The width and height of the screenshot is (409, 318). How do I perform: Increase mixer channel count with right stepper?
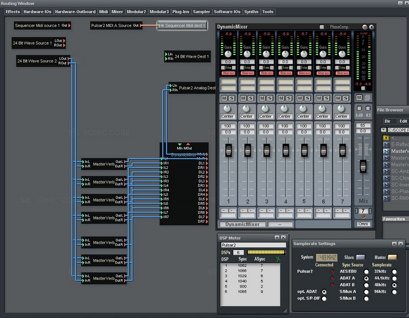click(x=370, y=211)
